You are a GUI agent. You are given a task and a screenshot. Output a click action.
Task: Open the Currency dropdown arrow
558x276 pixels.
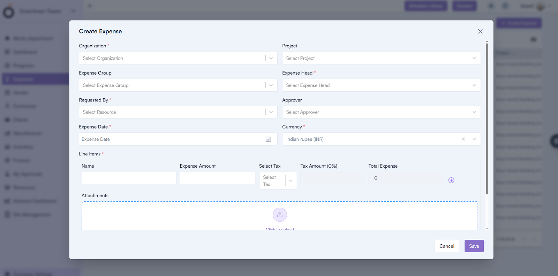474,139
